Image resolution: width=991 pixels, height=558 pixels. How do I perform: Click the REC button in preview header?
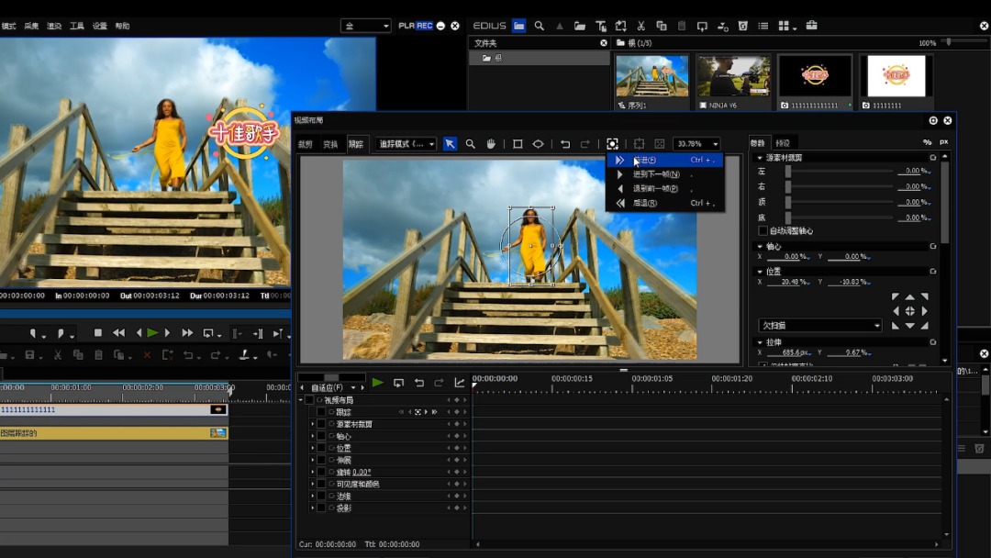click(x=424, y=26)
